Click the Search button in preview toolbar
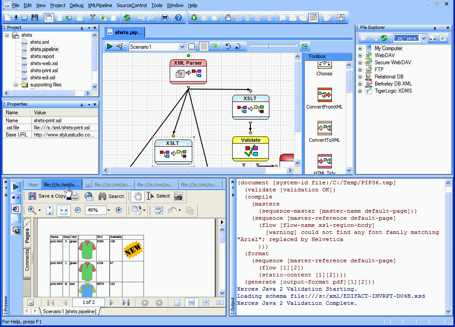 (x=111, y=196)
